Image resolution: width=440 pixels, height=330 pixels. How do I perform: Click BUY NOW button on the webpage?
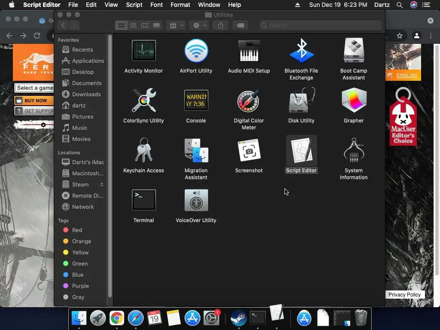point(34,101)
